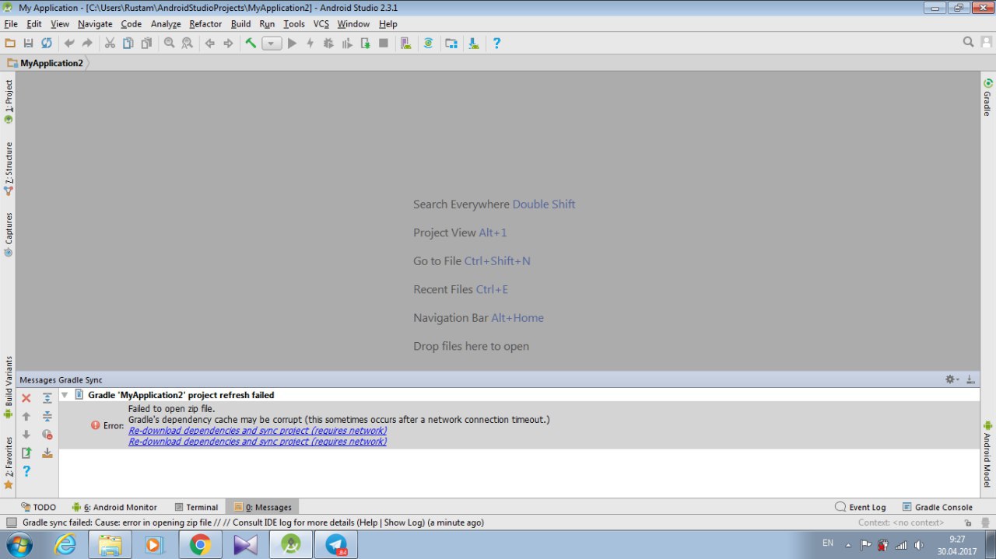Open the Captures side tab
The height and width of the screenshot is (559, 996).
coord(8,234)
